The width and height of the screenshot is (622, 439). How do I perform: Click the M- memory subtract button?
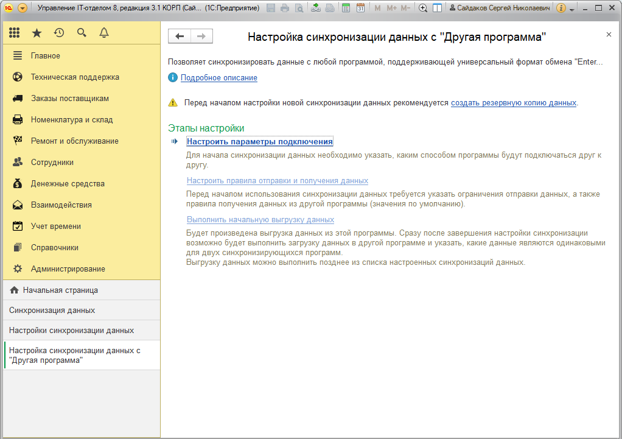click(405, 8)
